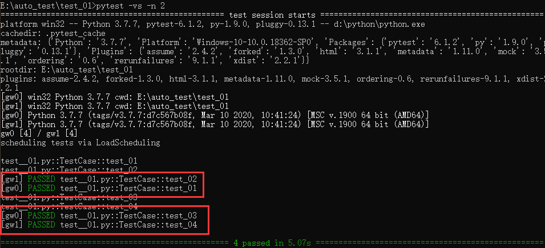The height and width of the screenshot is (248, 545).
Task: Select the platform win32 line
Action: [213, 25]
